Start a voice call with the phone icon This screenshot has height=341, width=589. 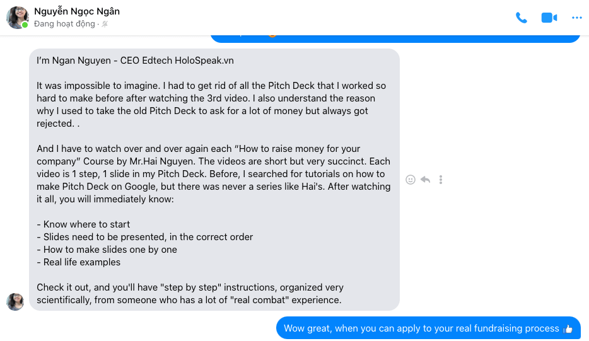coord(521,18)
